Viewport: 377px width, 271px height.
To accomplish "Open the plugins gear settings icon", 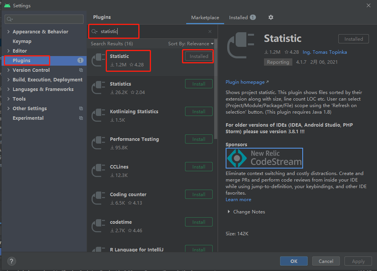I will [270, 17].
